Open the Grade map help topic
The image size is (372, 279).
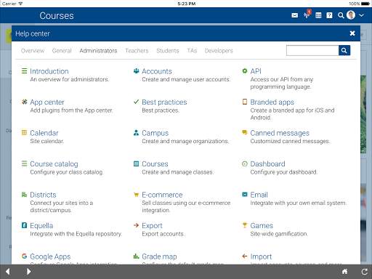pyautogui.click(x=159, y=256)
